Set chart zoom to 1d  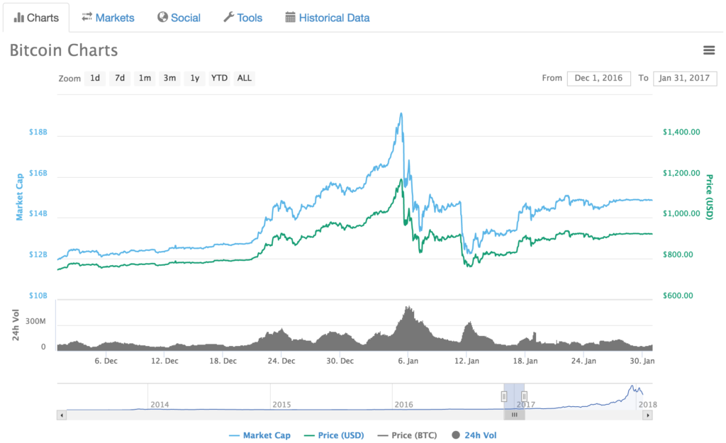95,78
